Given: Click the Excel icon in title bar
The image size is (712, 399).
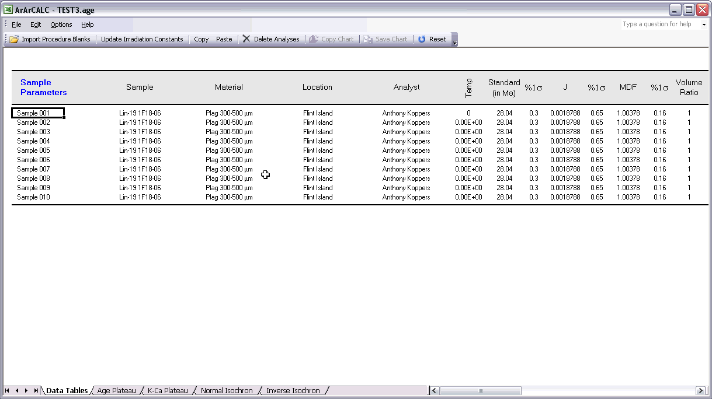Looking at the screenshot, I should pyautogui.click(x=8, y=10).
